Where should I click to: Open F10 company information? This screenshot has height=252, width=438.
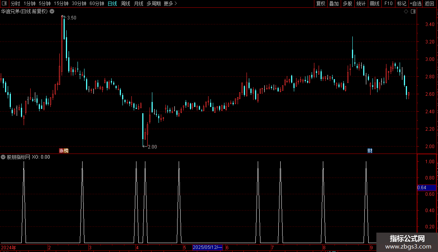point(388,3)
